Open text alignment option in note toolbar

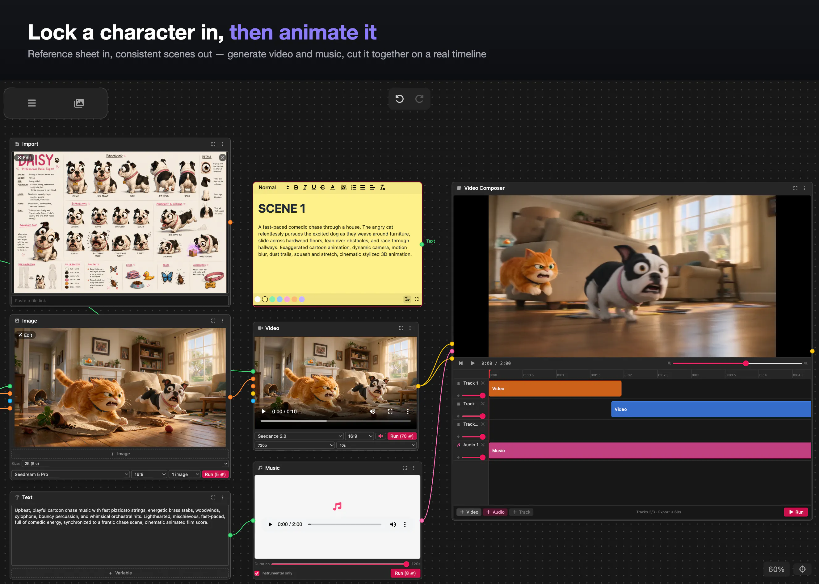372,187
